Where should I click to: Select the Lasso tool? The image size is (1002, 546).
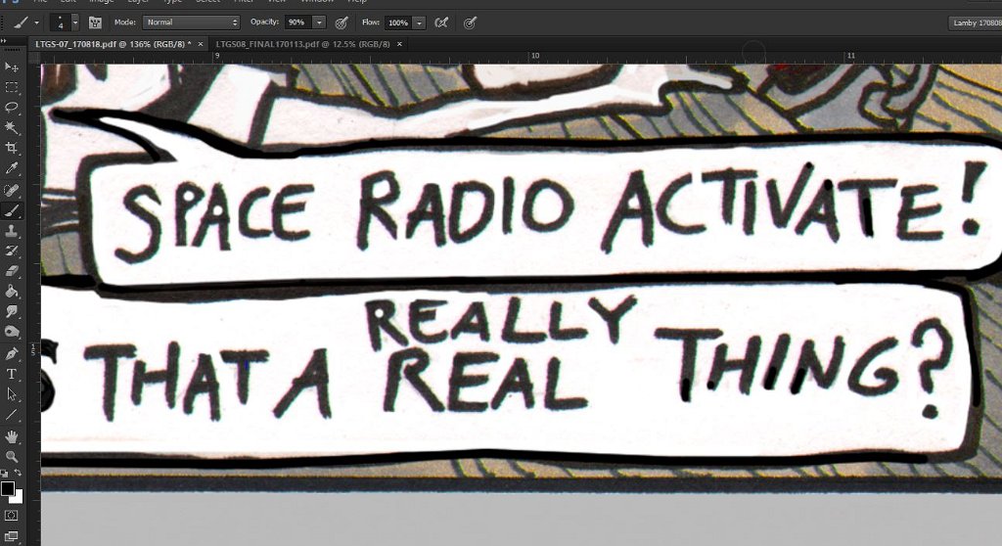point(12,107)
